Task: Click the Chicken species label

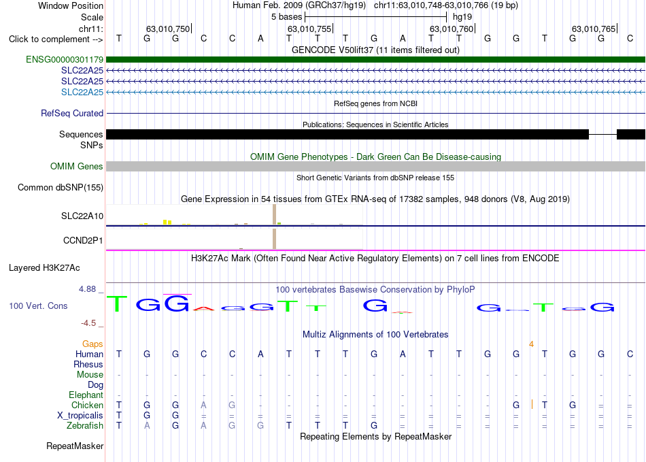Action: [87, 406]
